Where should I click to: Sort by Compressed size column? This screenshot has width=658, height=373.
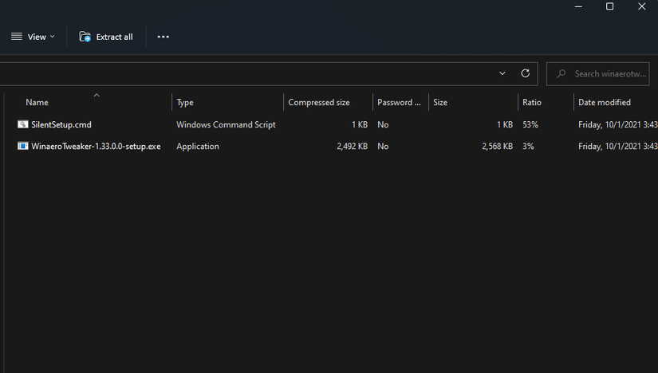point(319,102)
